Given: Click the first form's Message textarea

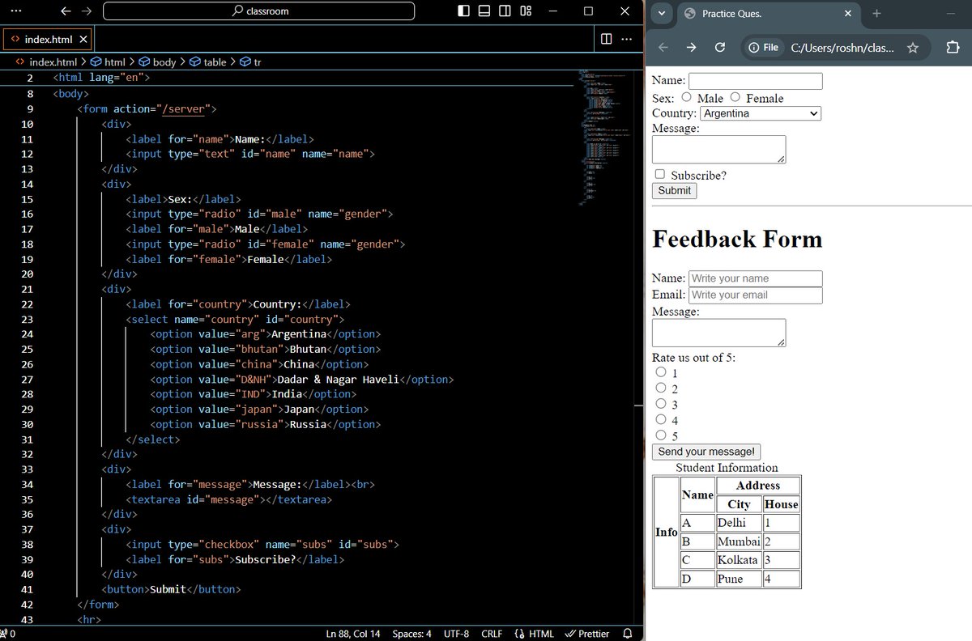Looking at the screenshot, I should (x=719, y=149).
